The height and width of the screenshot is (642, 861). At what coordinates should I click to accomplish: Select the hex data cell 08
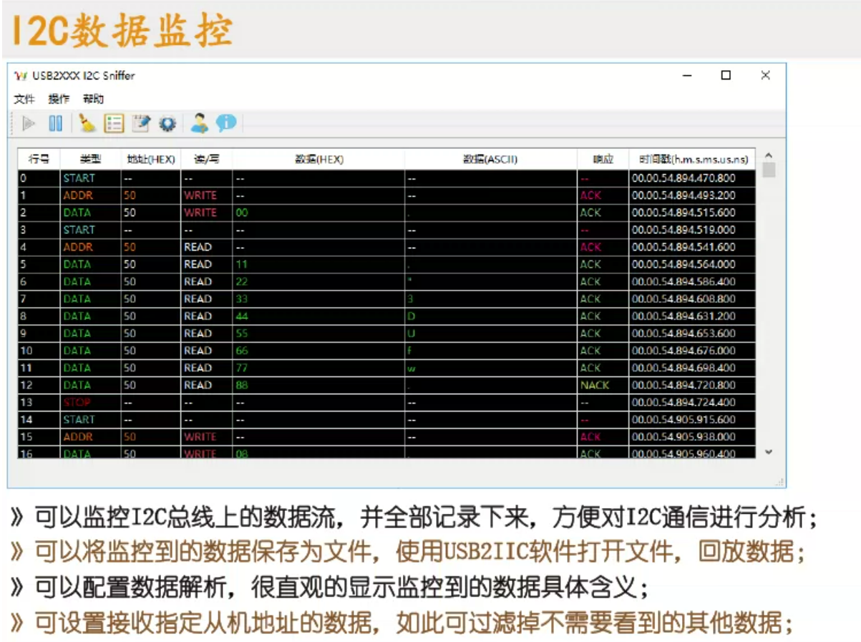[x=318, y=453]
